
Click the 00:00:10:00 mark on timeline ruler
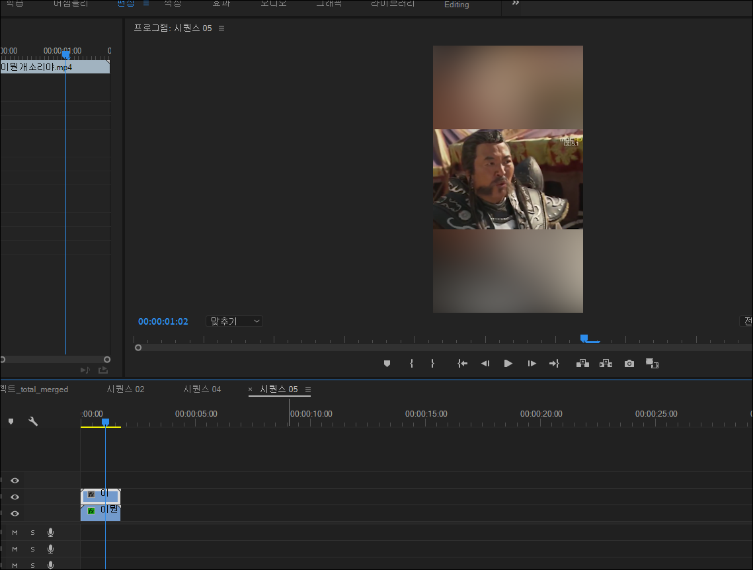(x=311, y=413)
